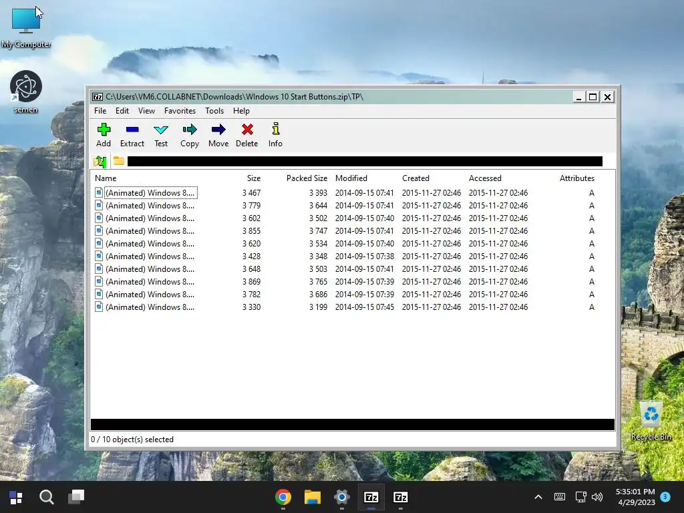The height and width of the screenshot is (513, 684).
Task: Maximize the 7-Zip window
Action: 593,97
